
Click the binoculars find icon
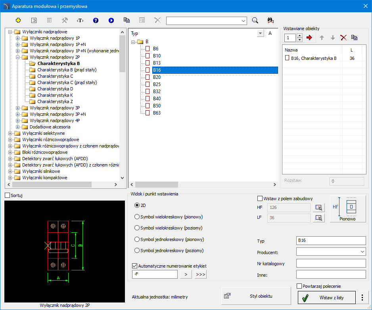(271, 20)
